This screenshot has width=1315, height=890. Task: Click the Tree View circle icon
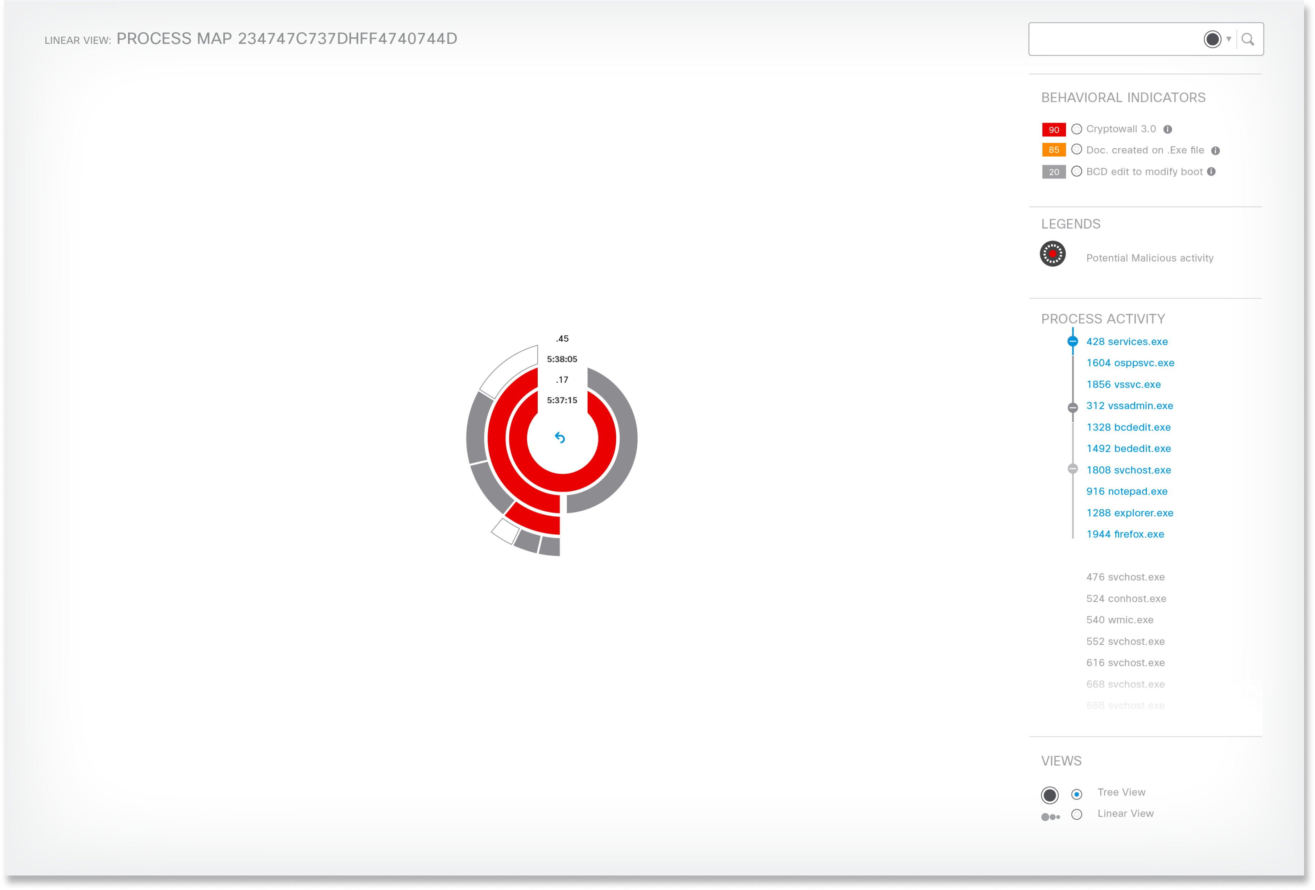[1050, 795]
